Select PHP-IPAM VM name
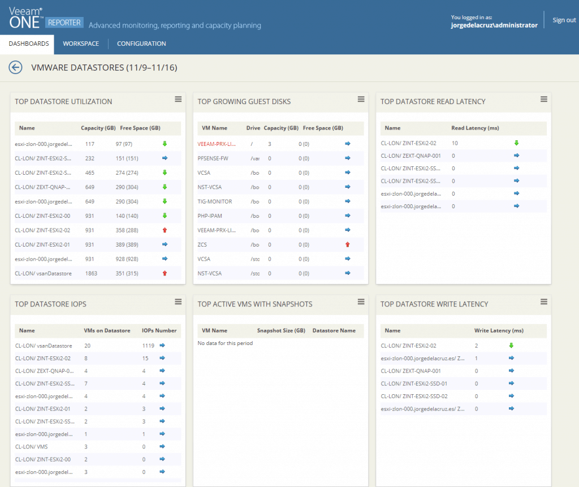 210,216
